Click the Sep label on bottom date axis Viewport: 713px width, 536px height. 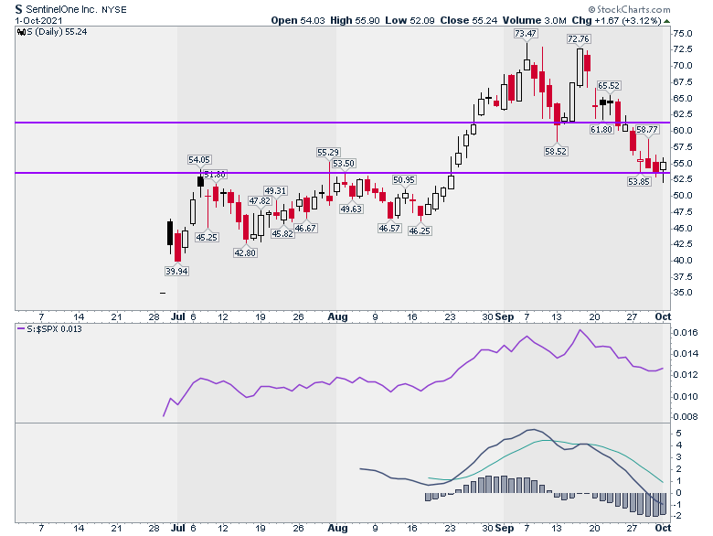click(505, 529)
